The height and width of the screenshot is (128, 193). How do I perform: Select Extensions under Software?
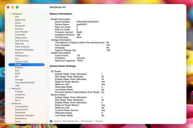pos(21,118)
